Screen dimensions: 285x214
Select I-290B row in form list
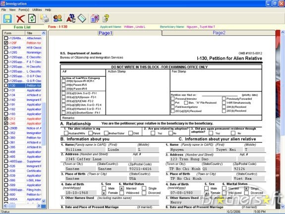(x=23, y=128)
